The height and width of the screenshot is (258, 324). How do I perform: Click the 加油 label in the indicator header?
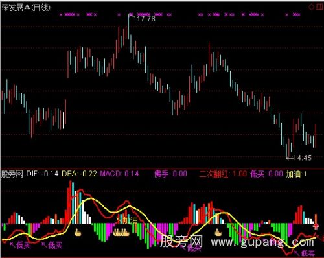click(x=294, y=174)
